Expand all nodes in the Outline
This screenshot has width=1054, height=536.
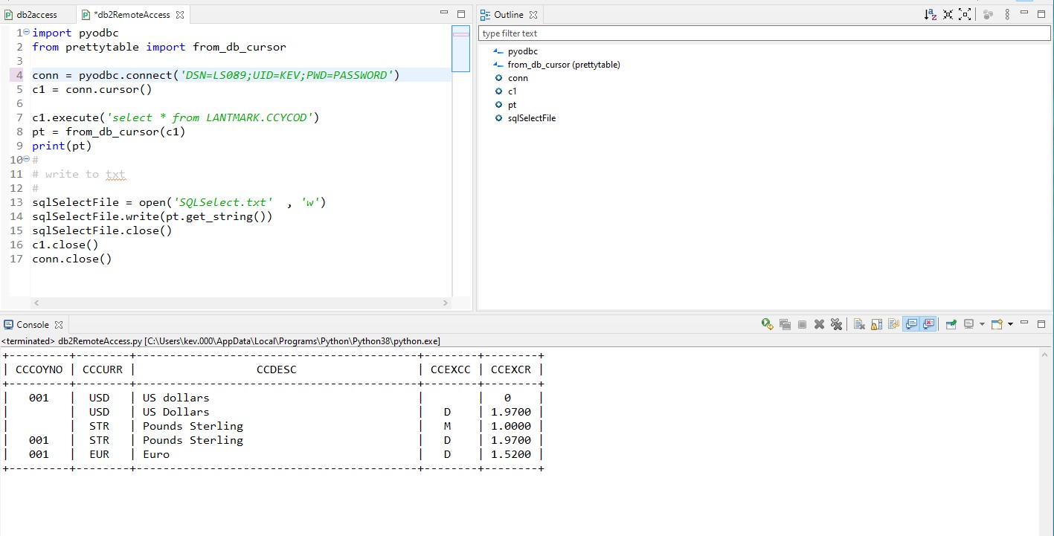coord(965,14)
